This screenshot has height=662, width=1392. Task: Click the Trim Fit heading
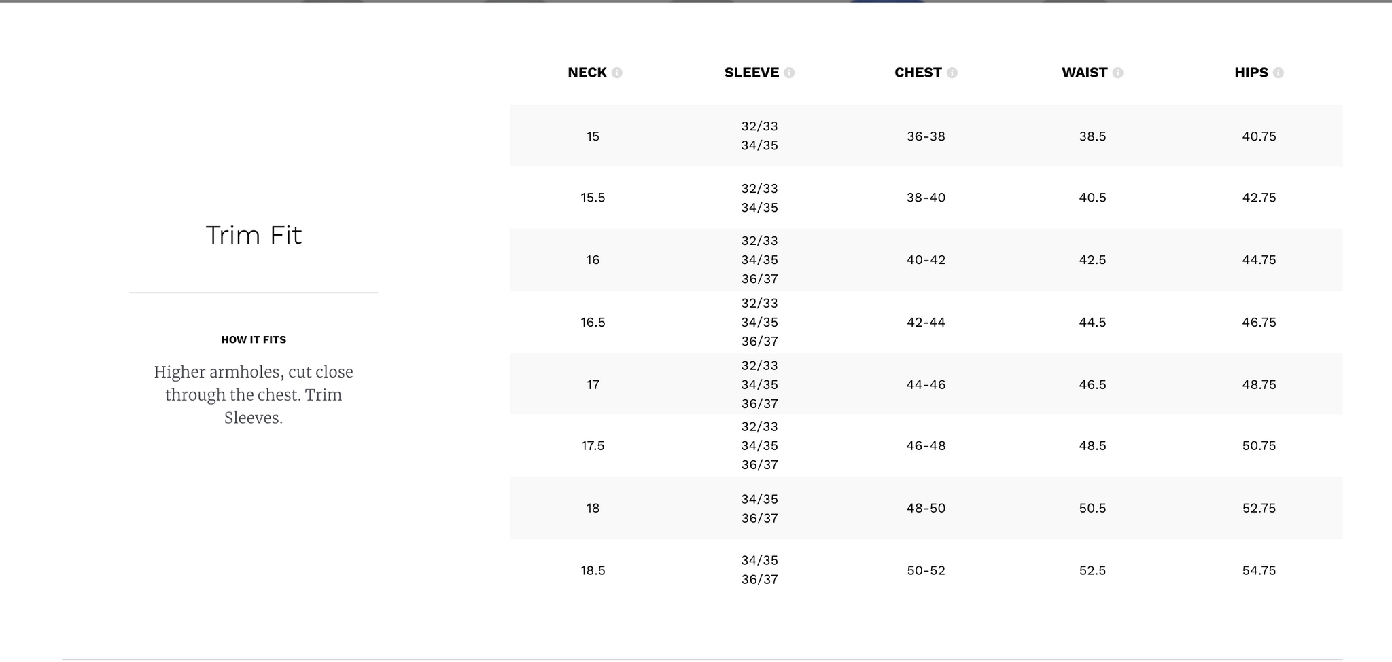pos(254,236)
